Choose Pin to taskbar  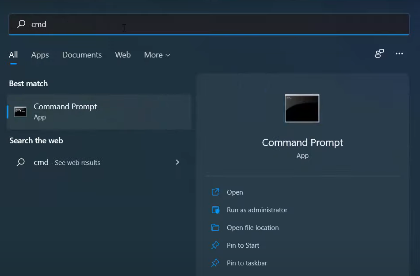point(247,263)
